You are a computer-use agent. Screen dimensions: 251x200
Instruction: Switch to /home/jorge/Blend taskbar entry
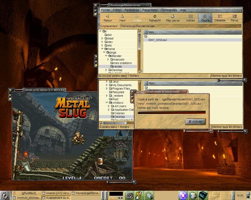pos(86,193)
